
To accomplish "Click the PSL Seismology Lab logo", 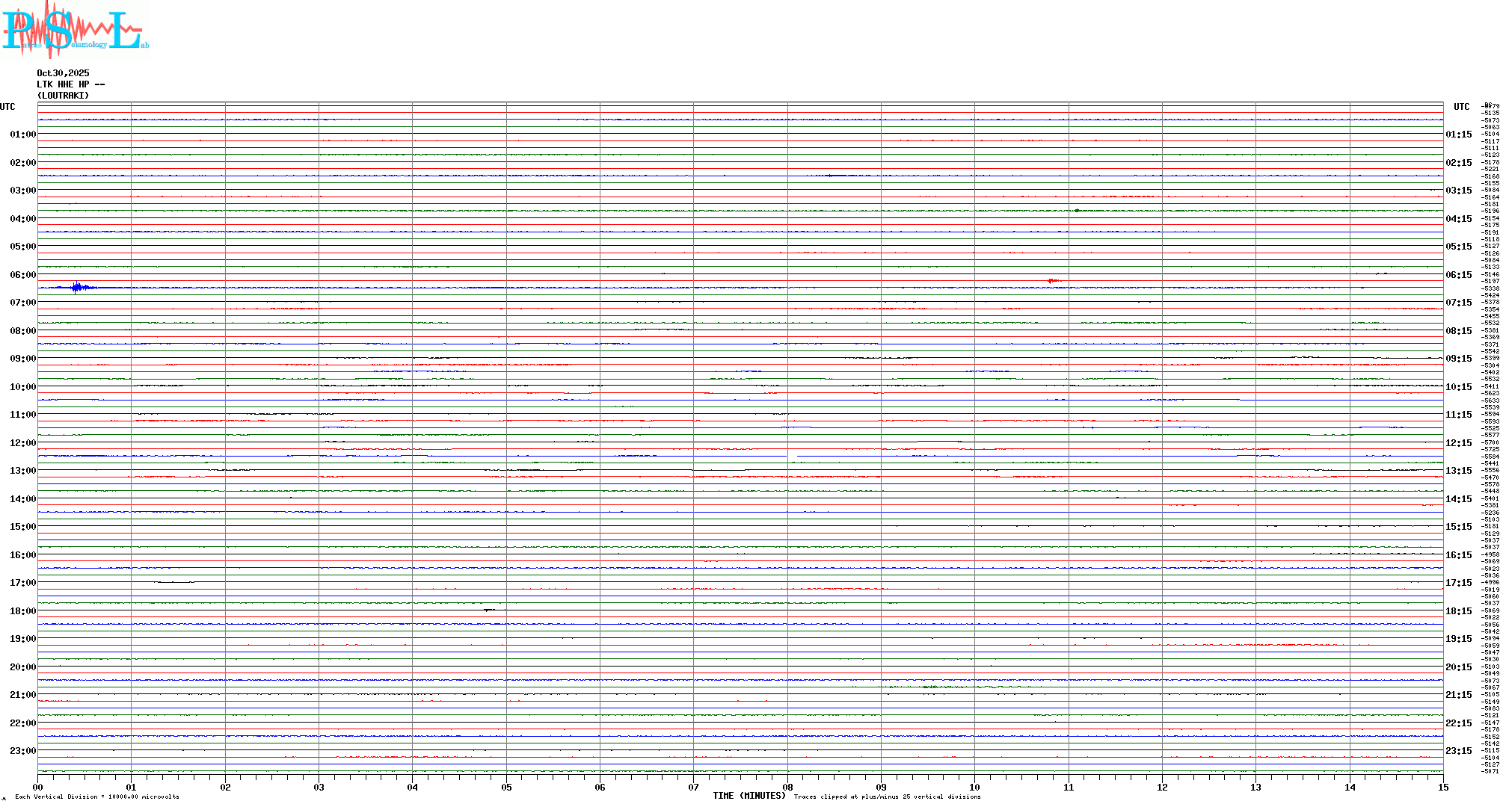I will 75,28.
